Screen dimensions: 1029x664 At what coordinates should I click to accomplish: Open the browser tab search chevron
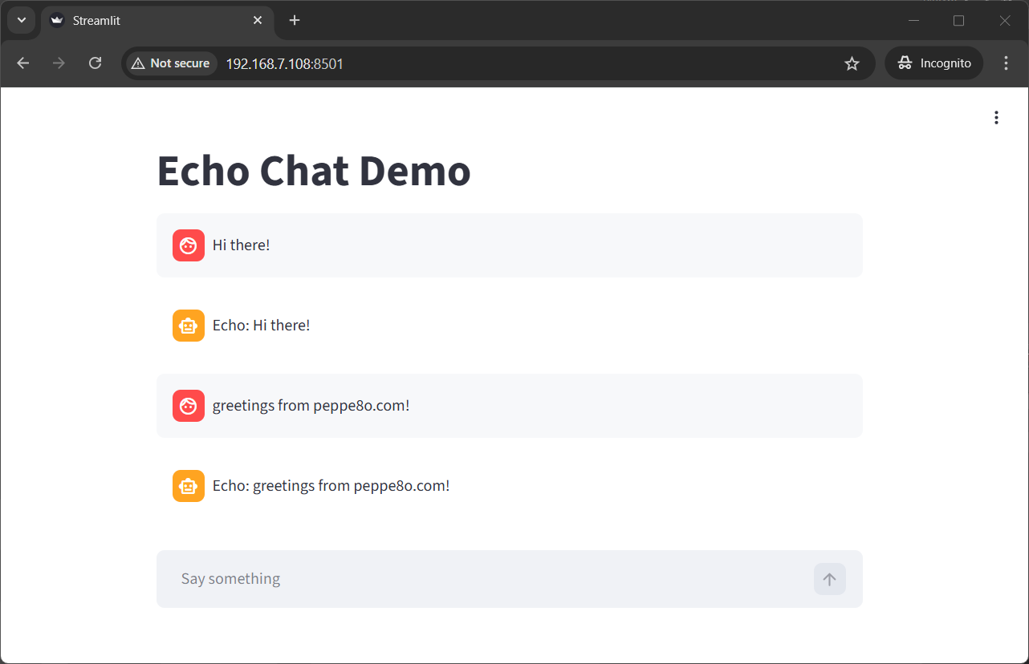pos(21,20)
